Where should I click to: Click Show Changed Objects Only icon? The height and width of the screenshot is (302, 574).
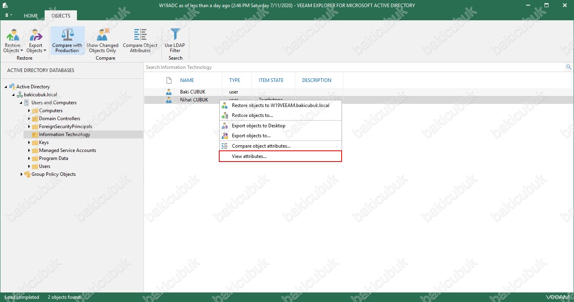(102, 35)
